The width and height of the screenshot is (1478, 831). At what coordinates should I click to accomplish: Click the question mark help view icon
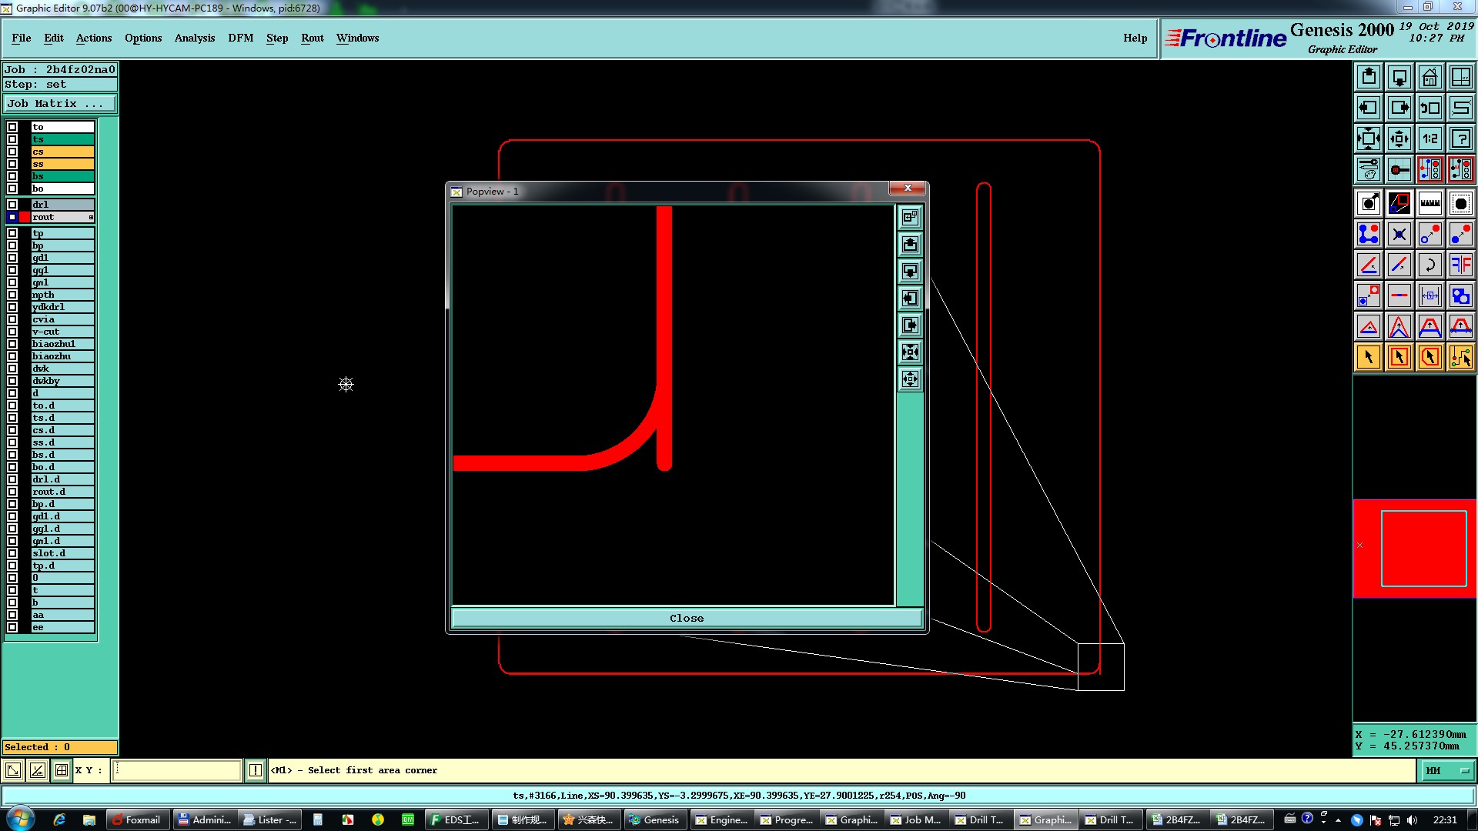click(x=1460, y=138)
